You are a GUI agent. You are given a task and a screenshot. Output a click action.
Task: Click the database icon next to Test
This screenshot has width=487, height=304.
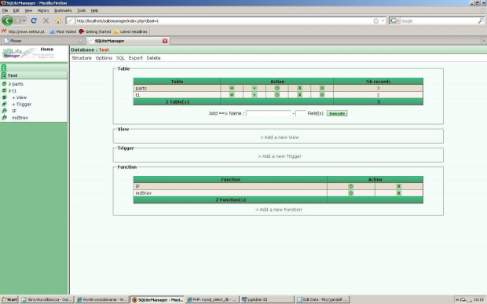4,75
